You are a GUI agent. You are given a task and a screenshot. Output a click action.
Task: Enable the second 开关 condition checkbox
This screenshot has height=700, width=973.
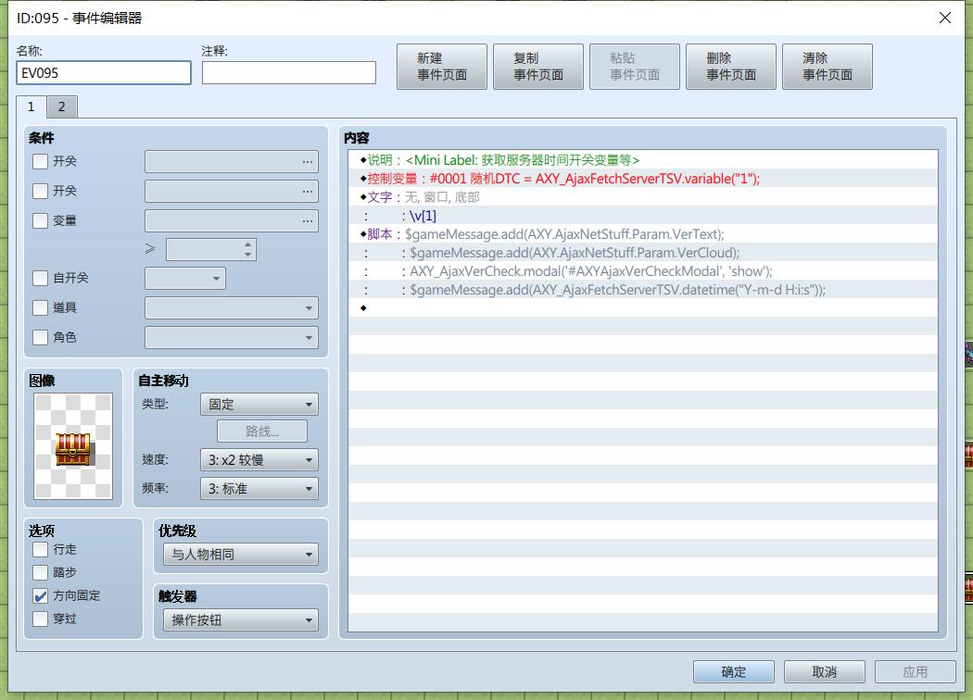41,191
